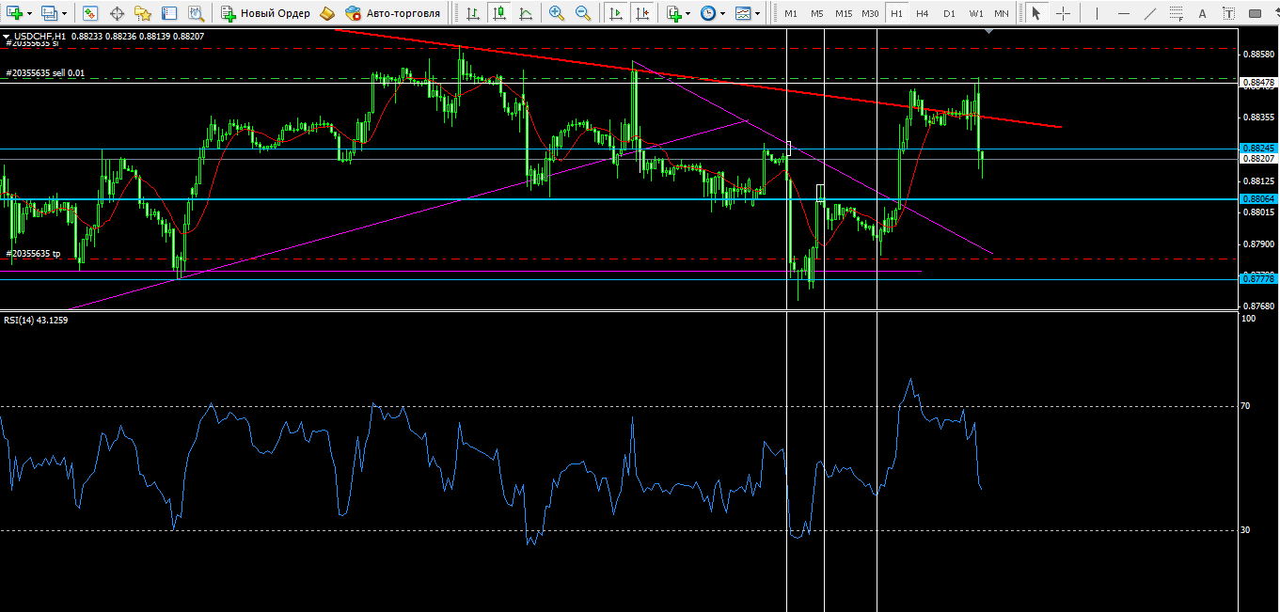Launch the Strategy Tester
Image resolution: width=1280 pixels, height=612 pixels.
(196, 13)
